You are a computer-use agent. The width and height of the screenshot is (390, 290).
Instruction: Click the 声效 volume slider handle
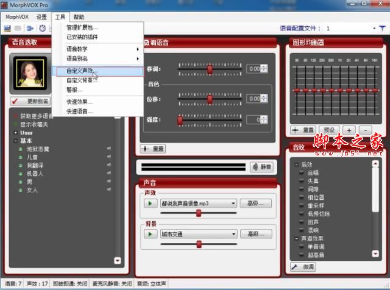click(x=199, y=213)
